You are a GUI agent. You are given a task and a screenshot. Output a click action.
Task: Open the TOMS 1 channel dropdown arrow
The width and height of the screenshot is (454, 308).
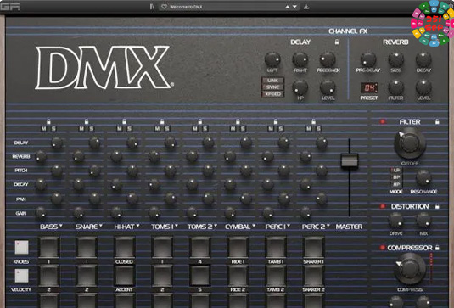[177, 226]
